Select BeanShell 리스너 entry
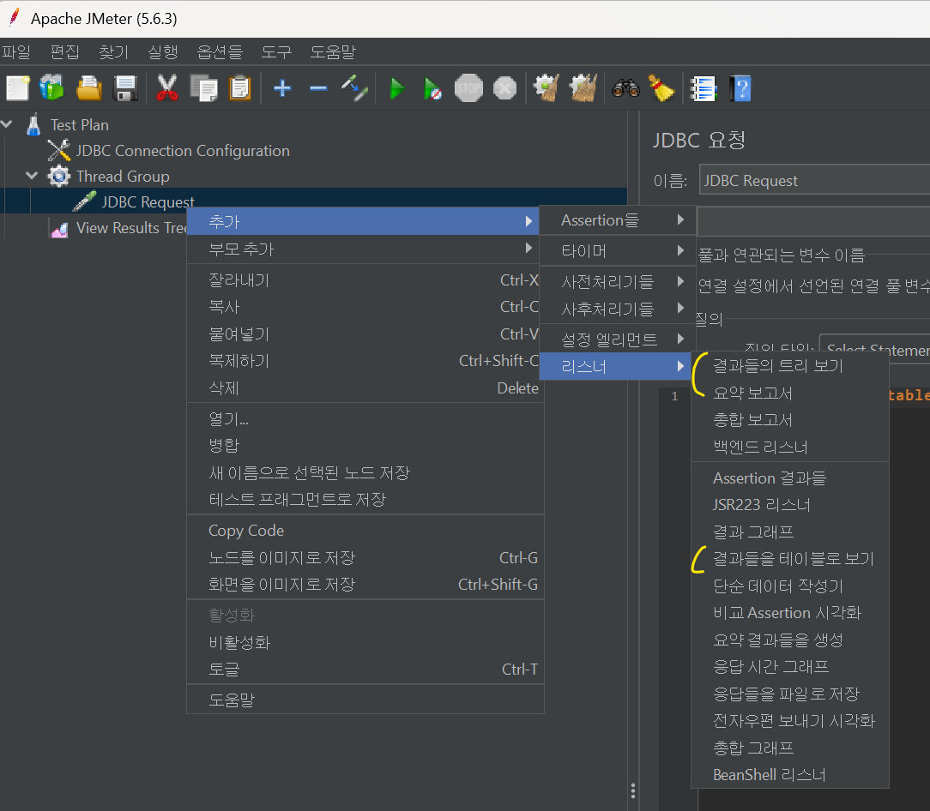The image size is (930, 811). click(x=790, y=775)
